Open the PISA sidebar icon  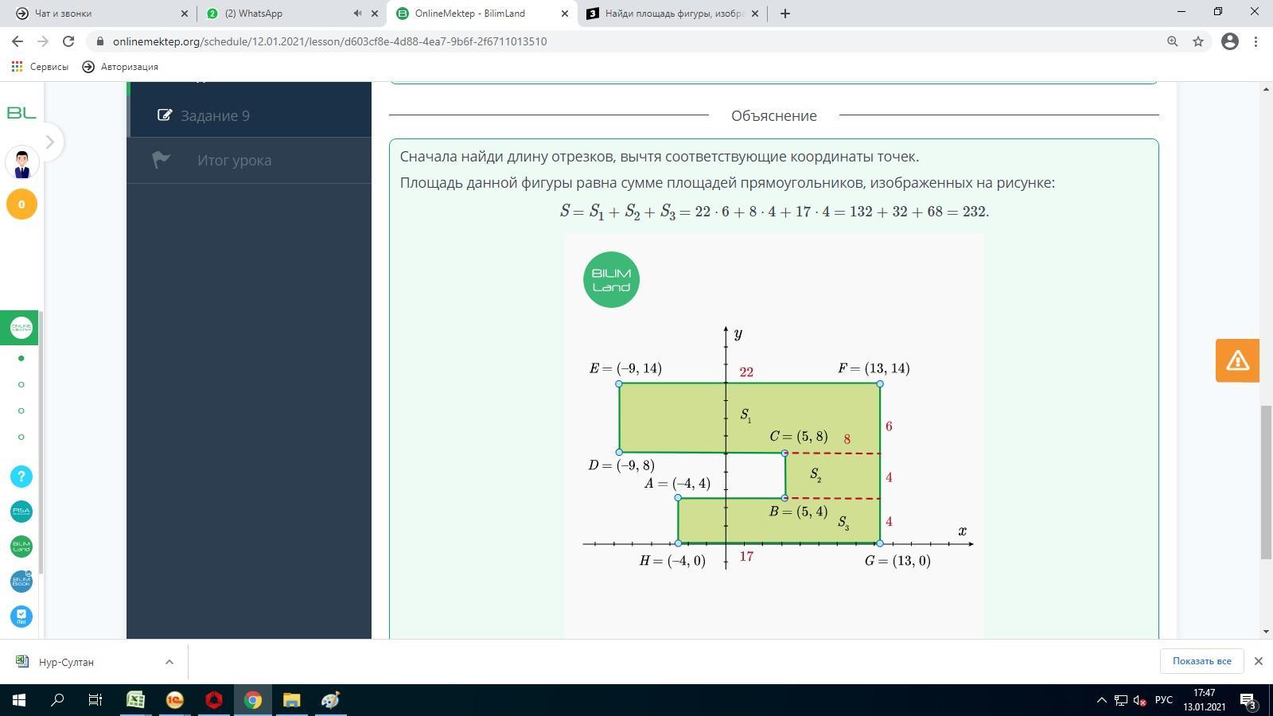point(21,511)
